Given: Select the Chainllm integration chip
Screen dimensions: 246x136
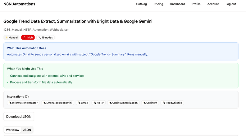Looking at the screenshot, I should click(x=150, y=103).
